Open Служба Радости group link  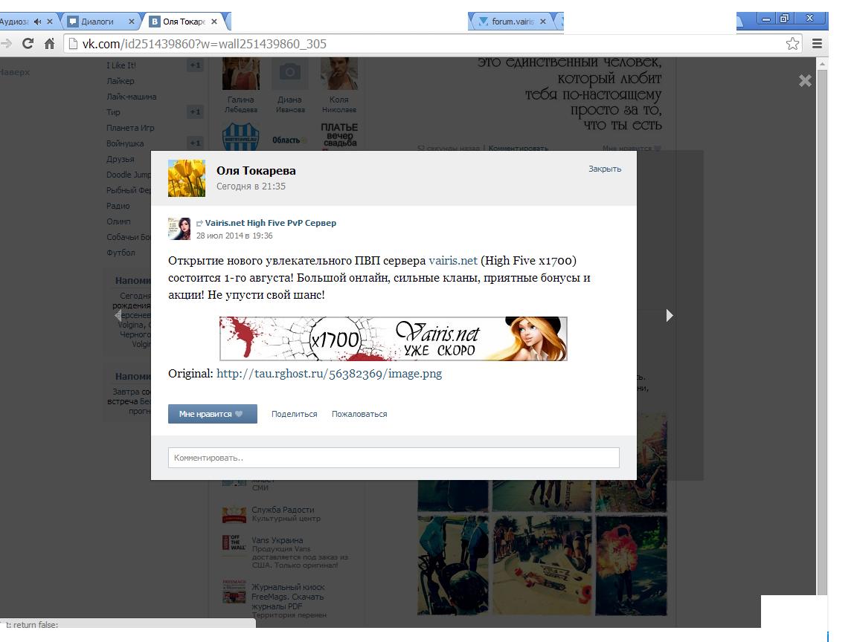click(283, 509)
